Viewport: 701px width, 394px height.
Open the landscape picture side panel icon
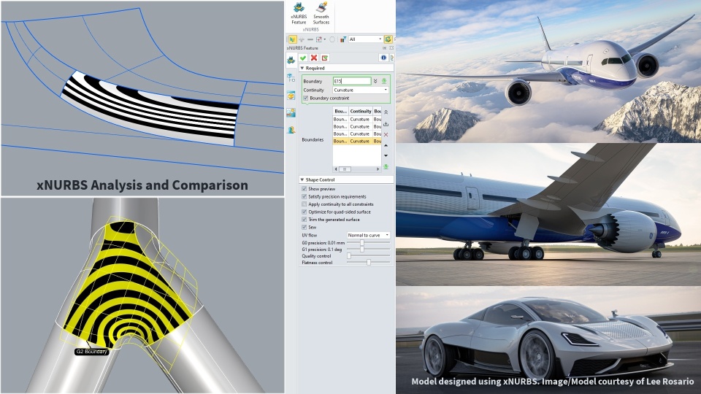pyautogui.click(x=291, y=113)
